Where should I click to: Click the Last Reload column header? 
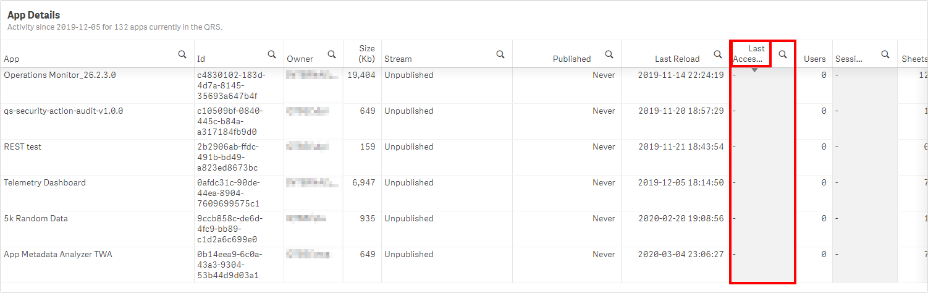tap(677, 59)
